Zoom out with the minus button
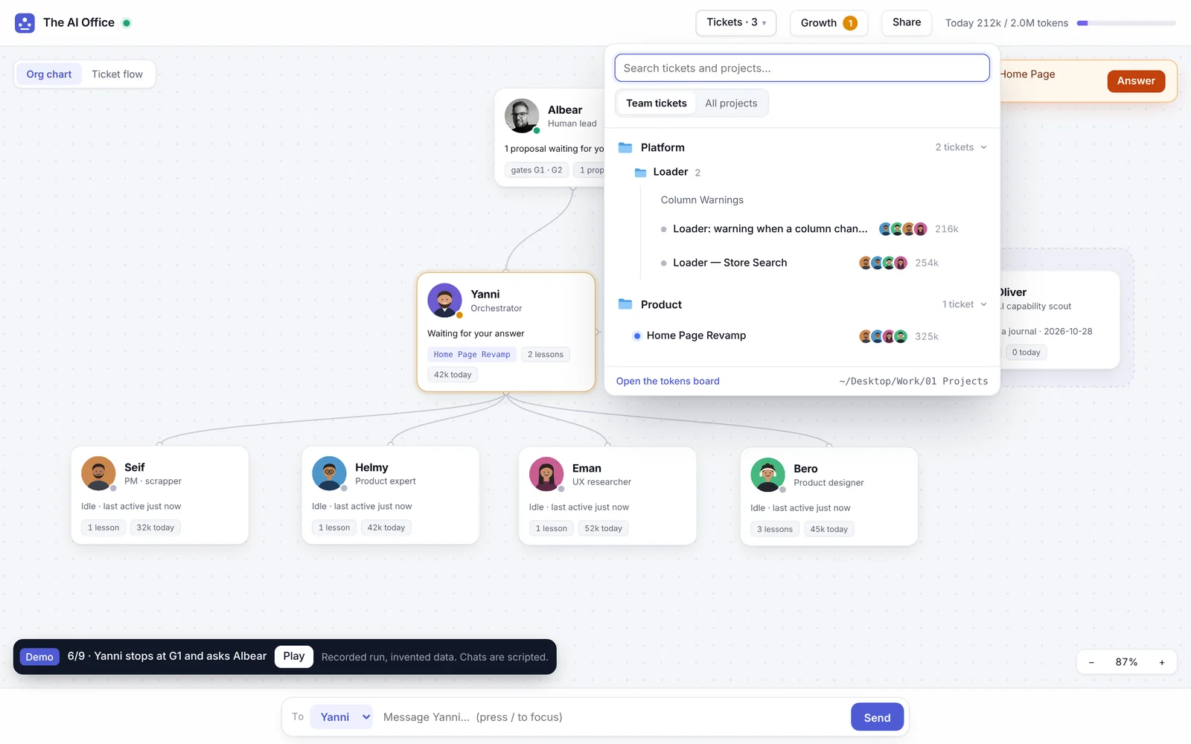The width and height of the screenshot is (1191, 744). coord(1091,662)
